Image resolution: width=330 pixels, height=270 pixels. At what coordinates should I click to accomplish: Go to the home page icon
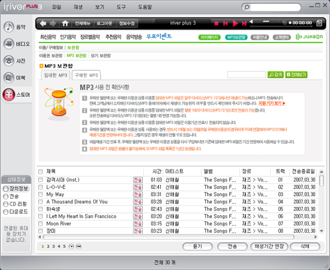tap(65, 23)
